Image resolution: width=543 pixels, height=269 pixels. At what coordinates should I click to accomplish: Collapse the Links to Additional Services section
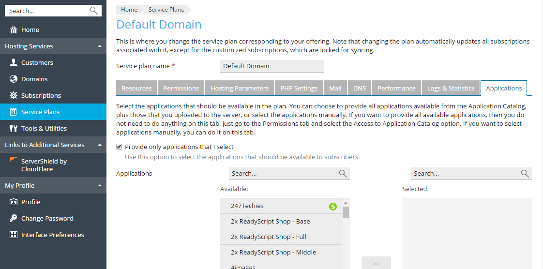pos(100,145)
